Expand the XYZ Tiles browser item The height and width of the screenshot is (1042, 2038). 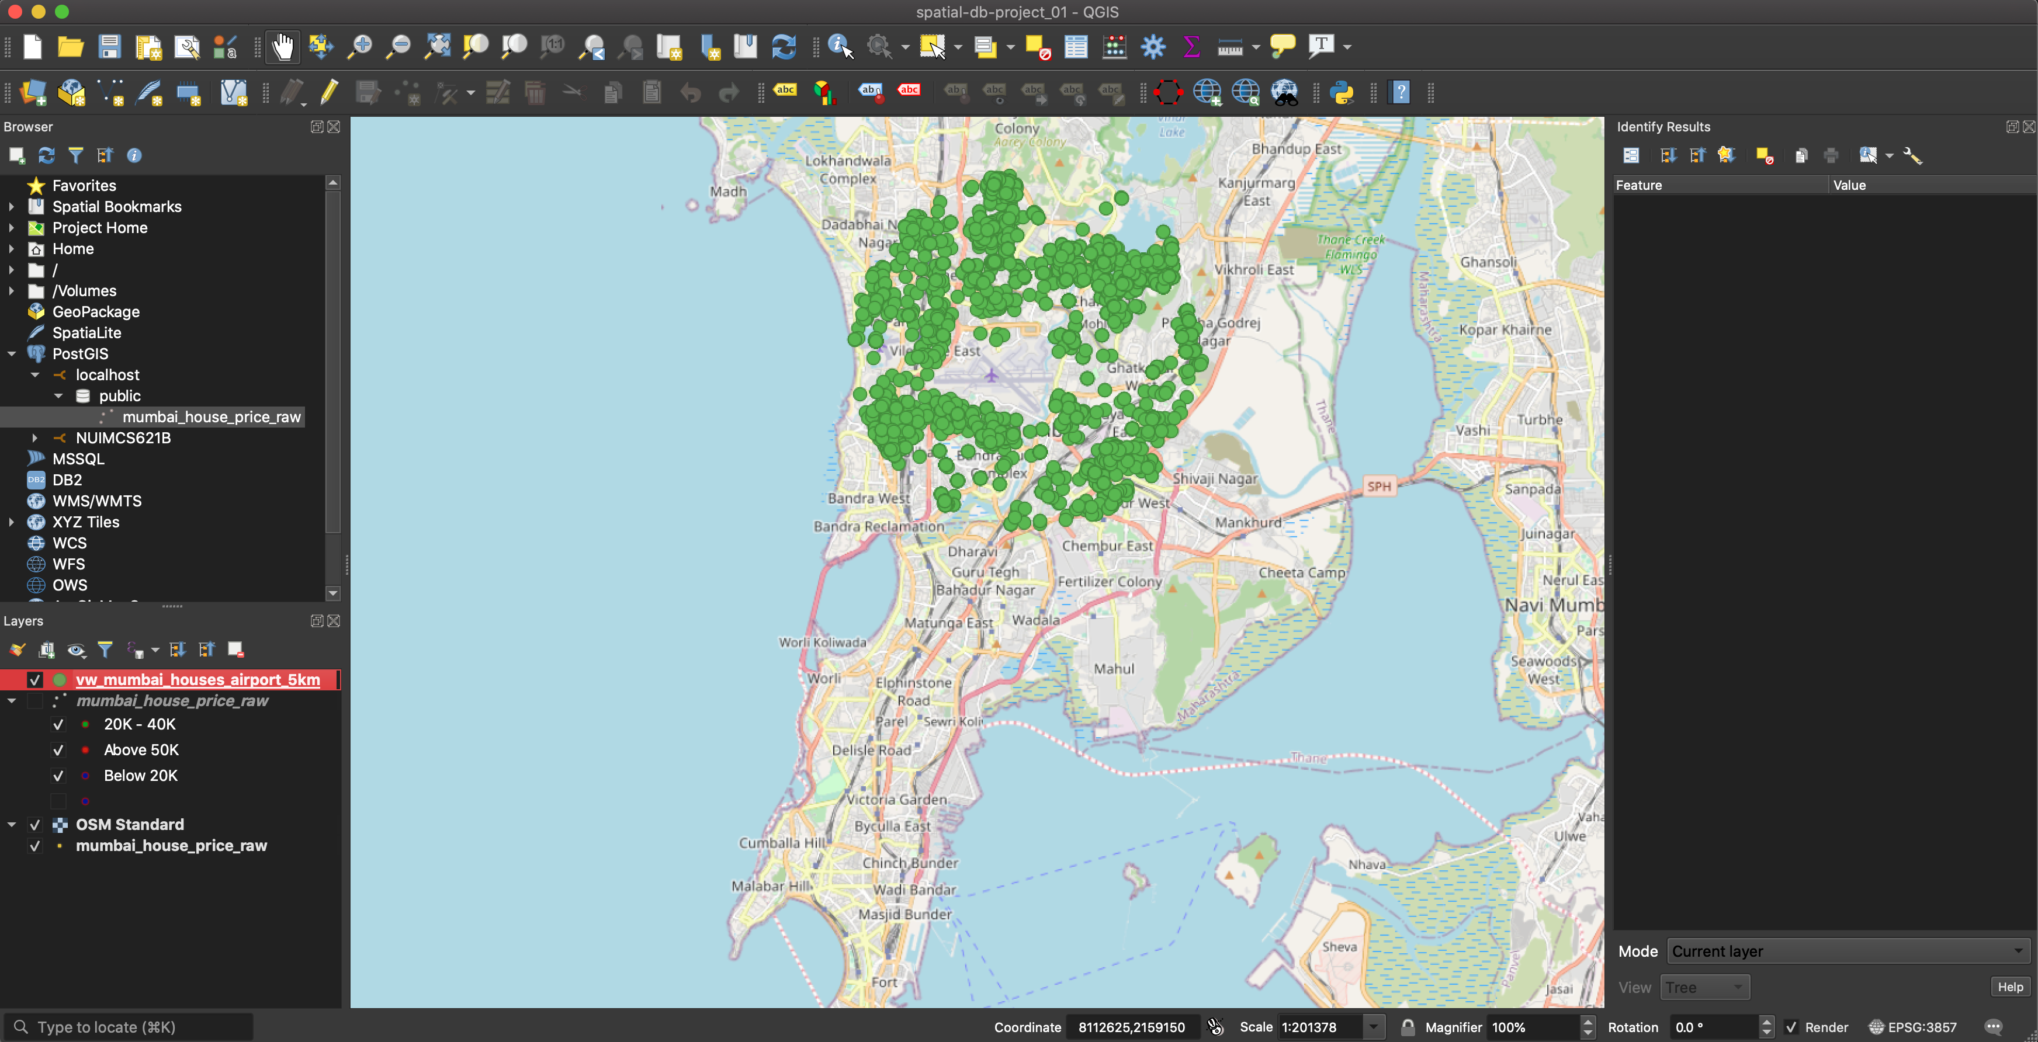coord(11,522)
